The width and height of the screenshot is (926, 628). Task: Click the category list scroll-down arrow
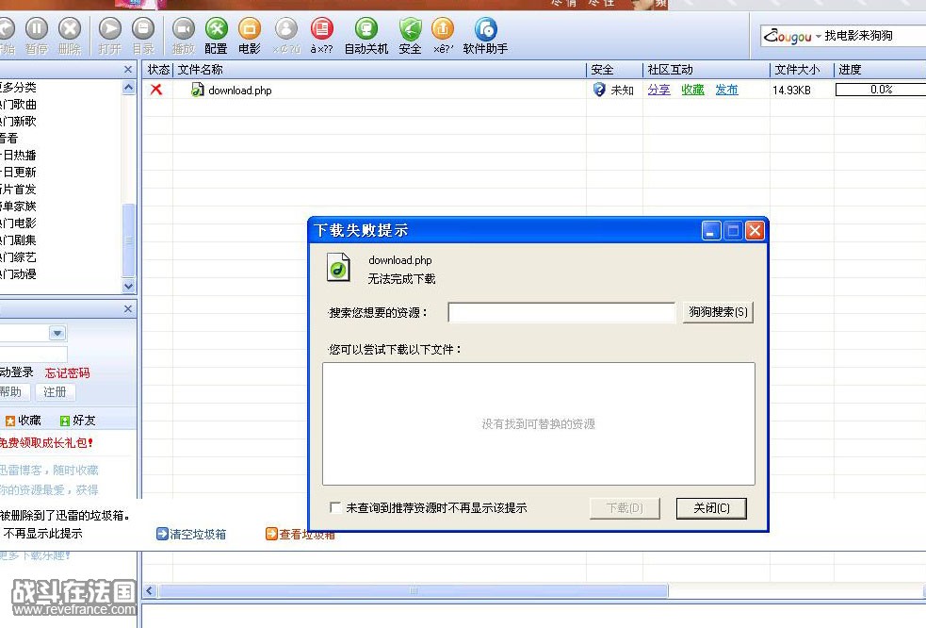pyautogui.click(x=129, y=286)
